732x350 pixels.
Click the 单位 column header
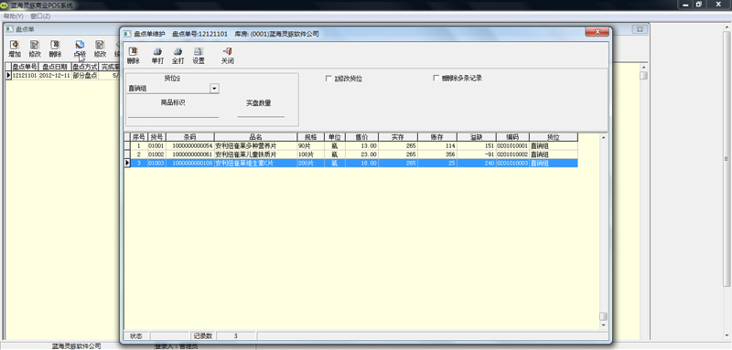(x=335, y=137)
